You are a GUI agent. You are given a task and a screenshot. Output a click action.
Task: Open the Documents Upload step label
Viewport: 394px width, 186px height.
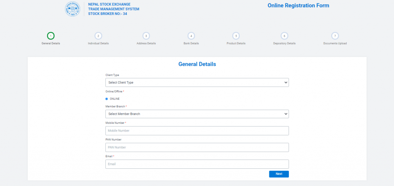[x=335, y=43]
